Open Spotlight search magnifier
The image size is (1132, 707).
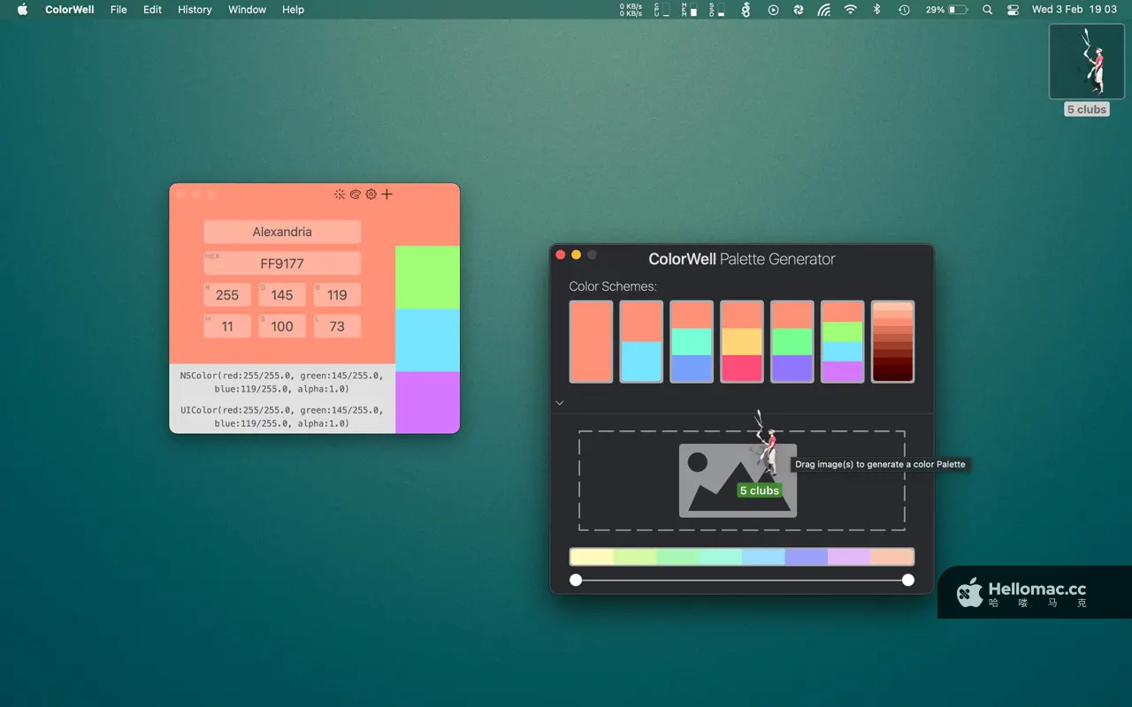click(x=988, y=10)
